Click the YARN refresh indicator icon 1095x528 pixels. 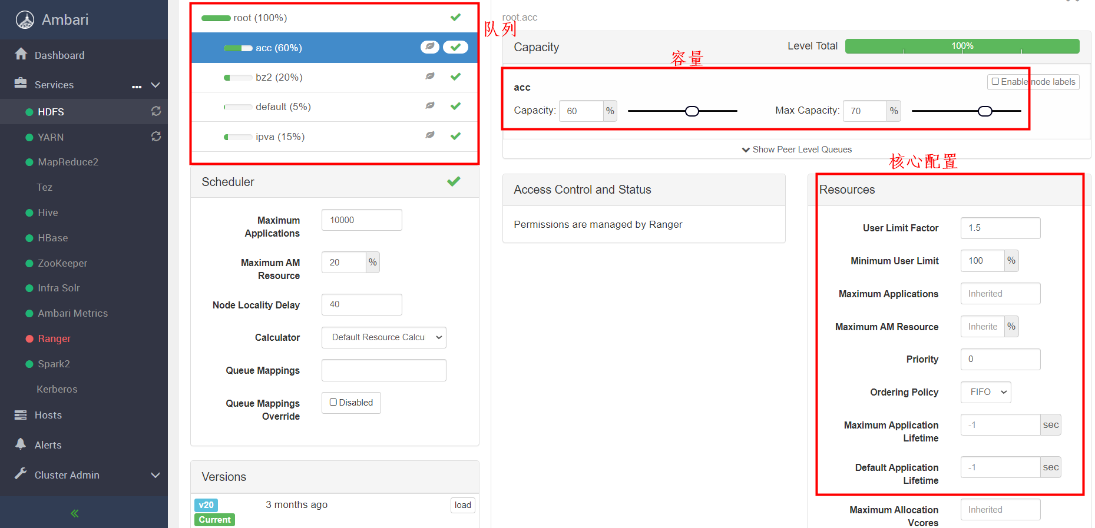(x=156, y=136)
